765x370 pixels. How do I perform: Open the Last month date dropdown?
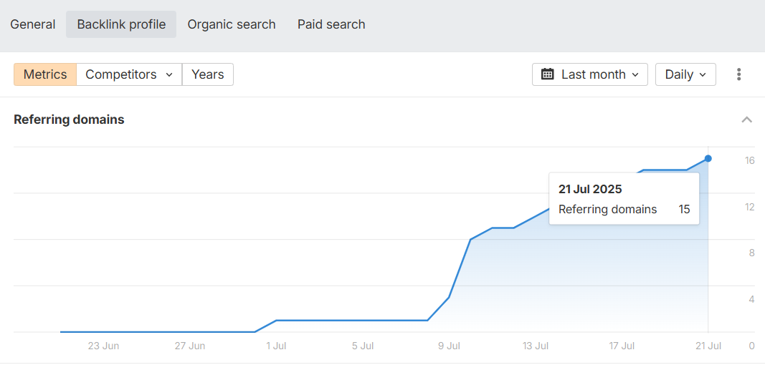[590, 74]
